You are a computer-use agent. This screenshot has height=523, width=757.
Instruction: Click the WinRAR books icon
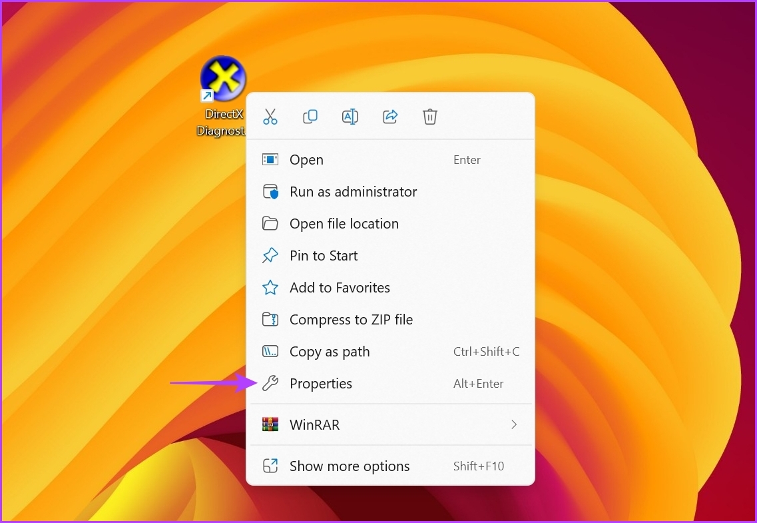click(270, 424)
